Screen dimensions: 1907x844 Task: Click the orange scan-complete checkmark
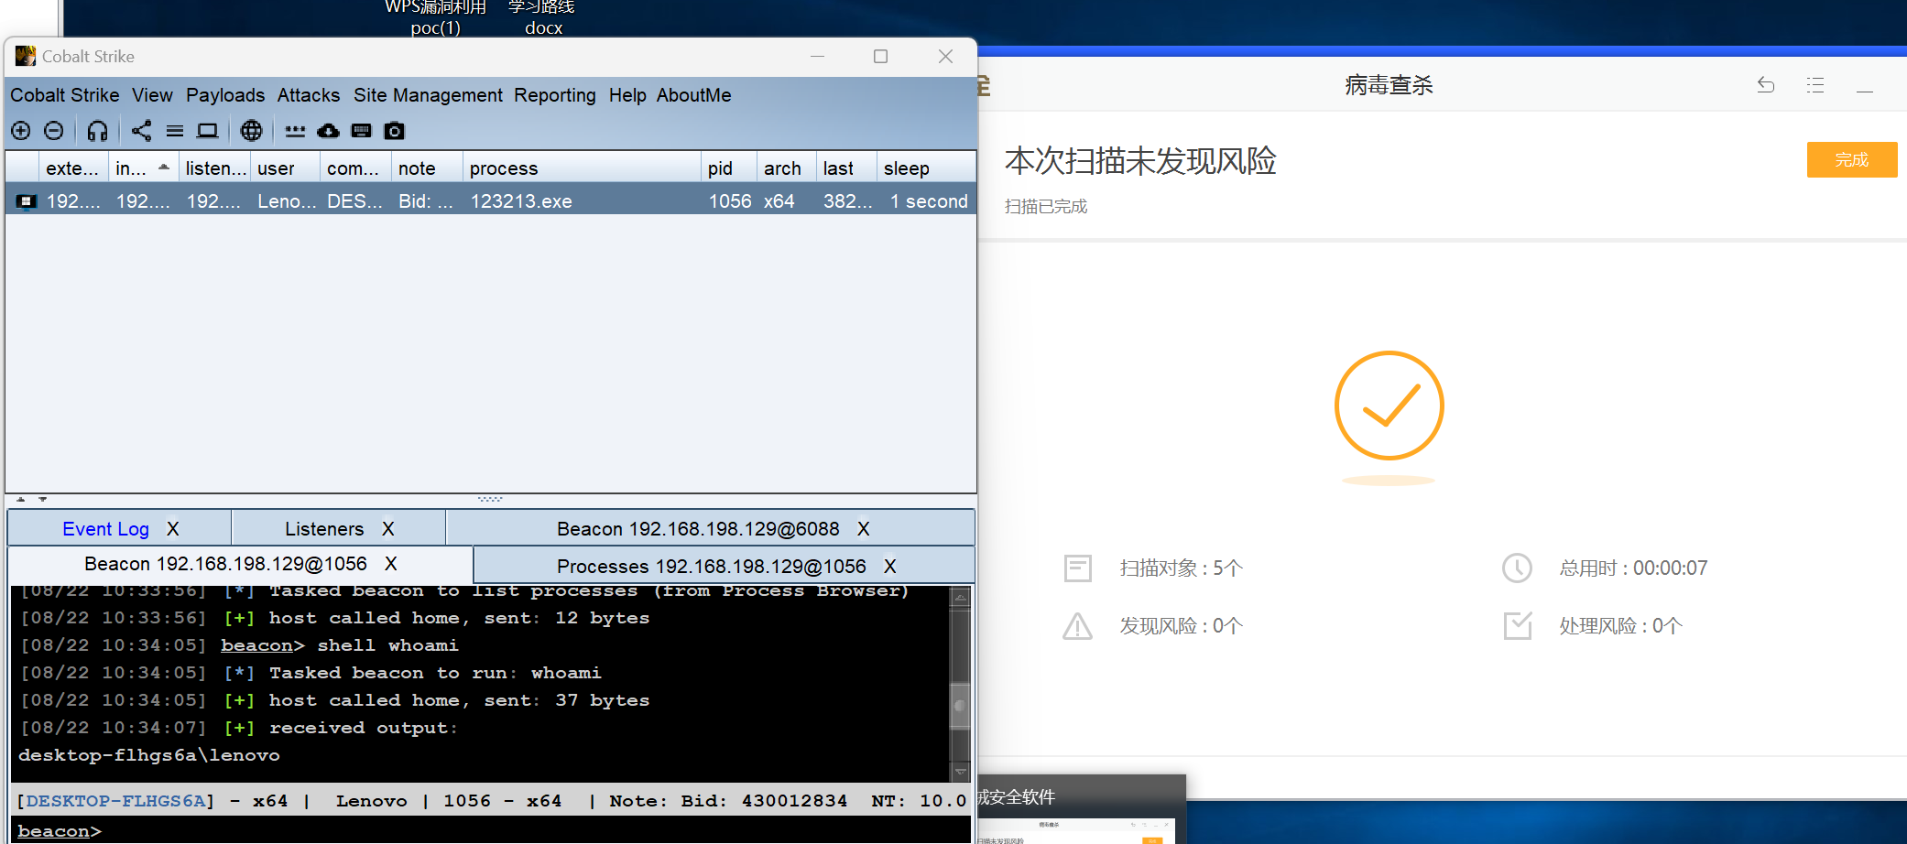point(1389,406)
